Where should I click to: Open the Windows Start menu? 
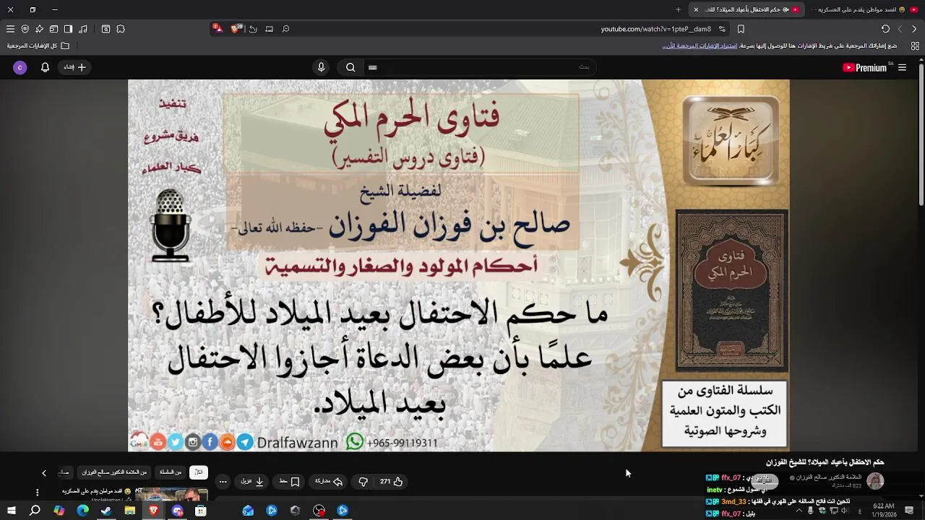pyautogui.click(x=12, y=511)
